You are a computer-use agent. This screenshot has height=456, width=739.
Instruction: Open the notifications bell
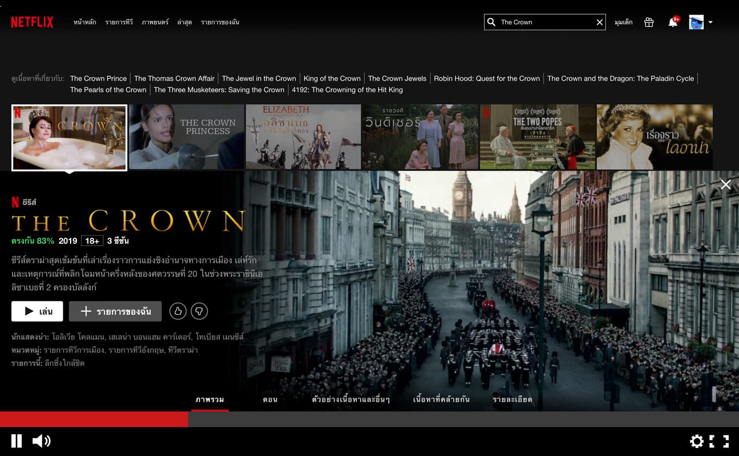click(673, 22)
